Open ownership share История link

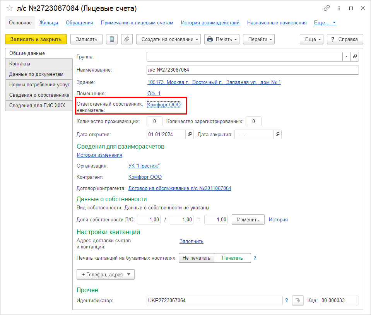(x=278, y=220)
